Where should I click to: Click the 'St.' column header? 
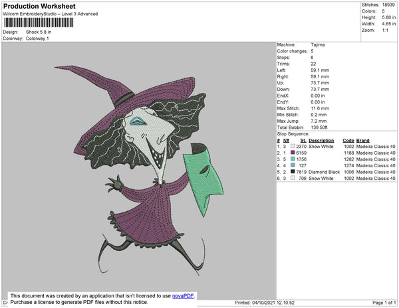click(303, 141)
